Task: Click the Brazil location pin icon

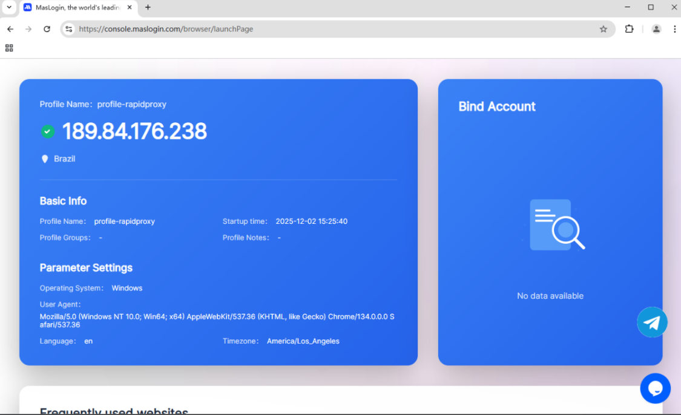Action: 44,159
